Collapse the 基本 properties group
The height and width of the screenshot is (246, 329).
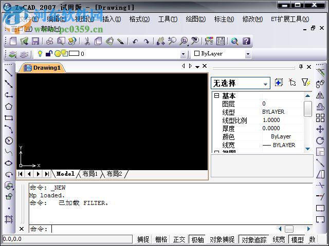point(216,96)
